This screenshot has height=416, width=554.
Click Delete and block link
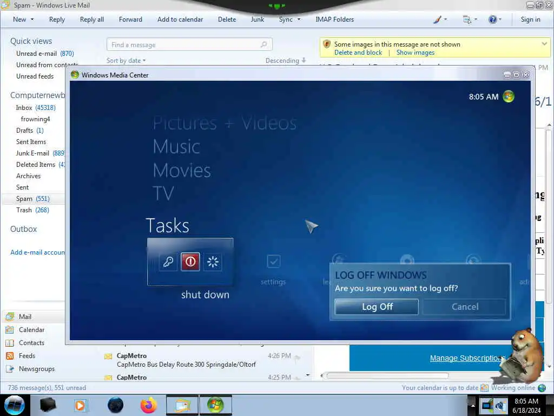tap(358, 53)
